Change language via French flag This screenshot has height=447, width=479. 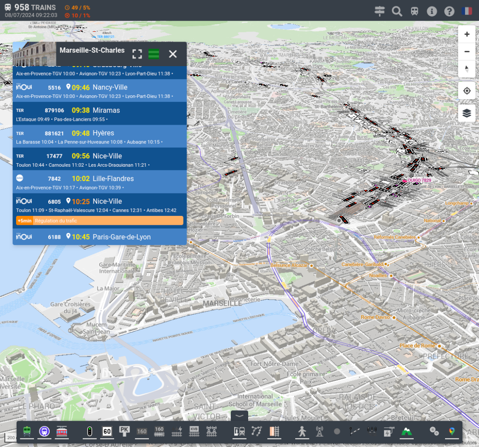pyautogui.click(x=466, y=11)
